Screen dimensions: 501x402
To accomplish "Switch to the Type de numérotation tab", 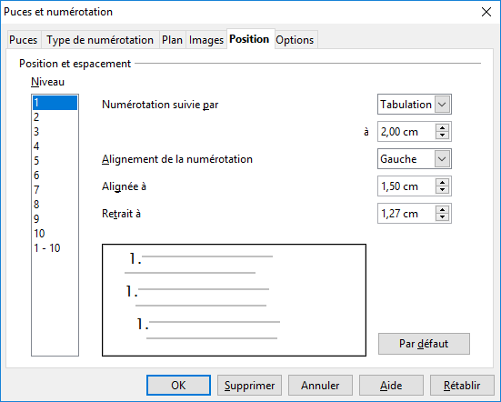I will click(x=100, y=40).
